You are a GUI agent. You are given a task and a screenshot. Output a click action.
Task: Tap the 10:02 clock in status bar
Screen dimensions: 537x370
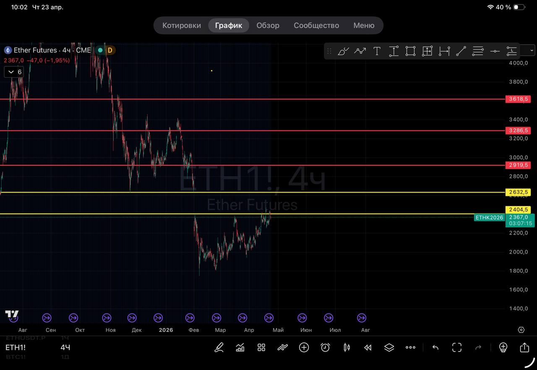(19, 7)
